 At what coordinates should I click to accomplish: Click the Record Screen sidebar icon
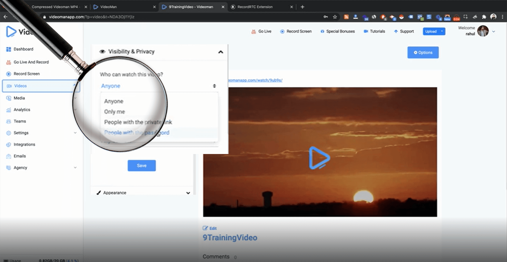[x=9, y=74]
